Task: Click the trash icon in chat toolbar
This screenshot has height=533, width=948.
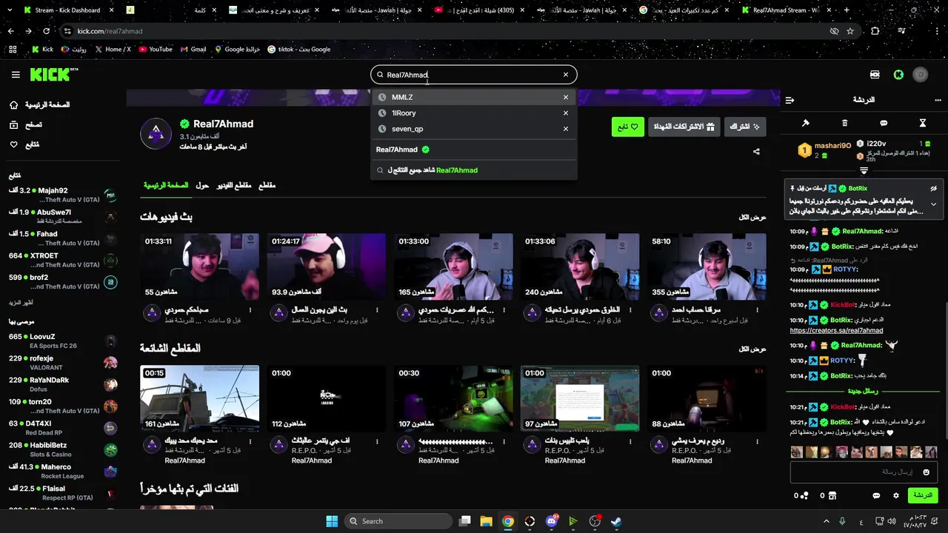Action: 845,123
